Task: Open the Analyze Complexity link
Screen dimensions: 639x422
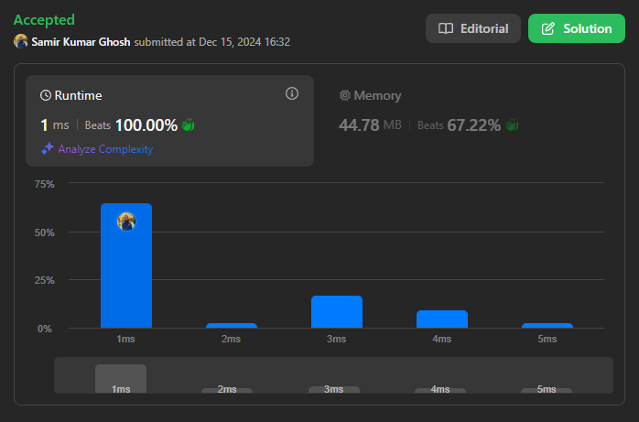Action: tap(105, 149)
